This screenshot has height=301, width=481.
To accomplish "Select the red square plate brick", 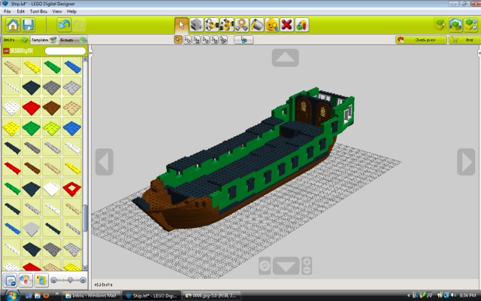I will pyautogui.click(x=32, y=108).
